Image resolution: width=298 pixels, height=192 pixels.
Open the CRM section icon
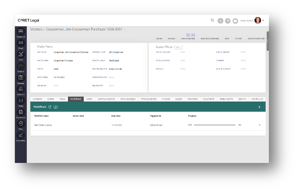[21, 54]
